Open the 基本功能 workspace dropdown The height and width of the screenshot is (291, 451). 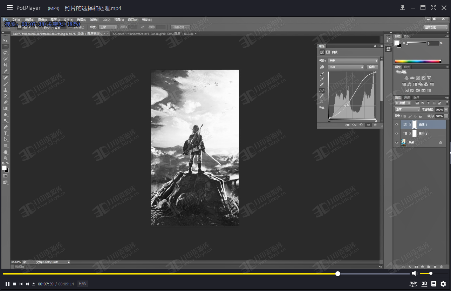436,27
